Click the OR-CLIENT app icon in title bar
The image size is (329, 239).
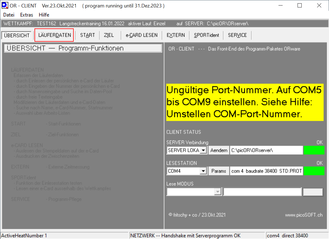pyautogui.click(x=5, y=6)
